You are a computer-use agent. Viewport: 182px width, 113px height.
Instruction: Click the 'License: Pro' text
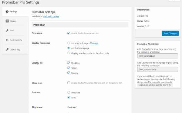143,16
